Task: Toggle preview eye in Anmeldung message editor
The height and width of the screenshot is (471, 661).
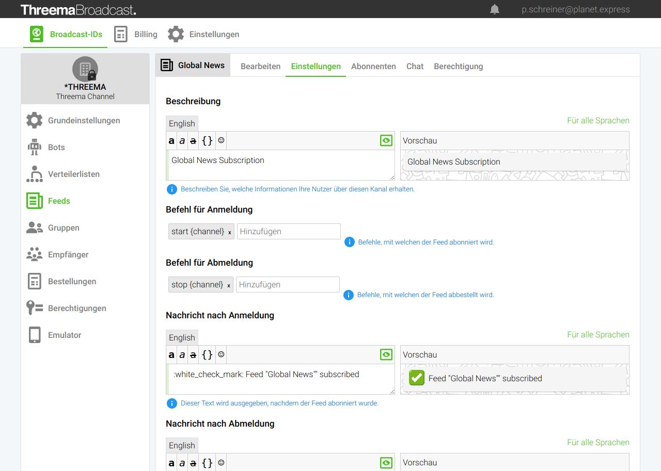Action: point(386,354)
